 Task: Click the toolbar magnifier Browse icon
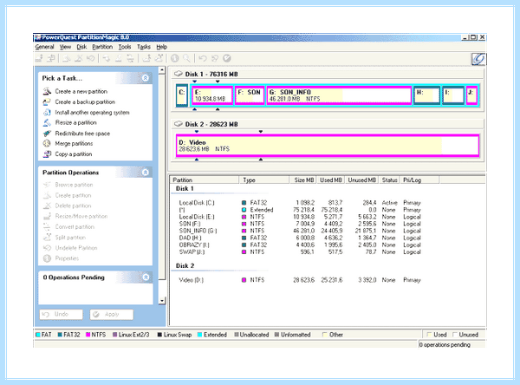coord(187,58)
